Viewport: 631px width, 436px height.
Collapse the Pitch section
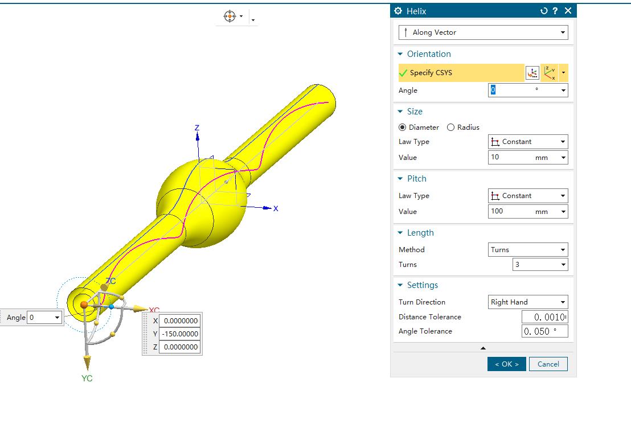point(400,179)
